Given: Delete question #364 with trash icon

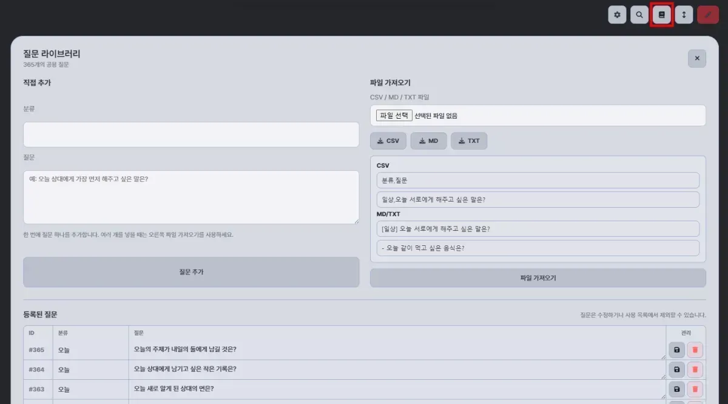Looking at the screenshot, I should [x=695, y=369].
